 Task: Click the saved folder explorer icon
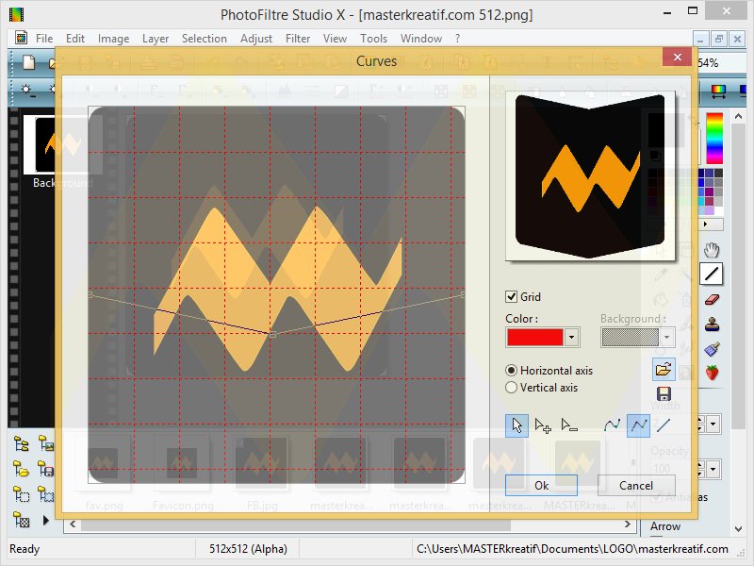pos(46,469)
